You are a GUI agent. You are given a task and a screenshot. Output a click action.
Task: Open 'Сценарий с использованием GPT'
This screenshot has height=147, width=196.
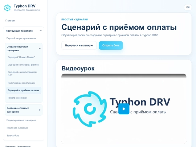coord(22,74)
